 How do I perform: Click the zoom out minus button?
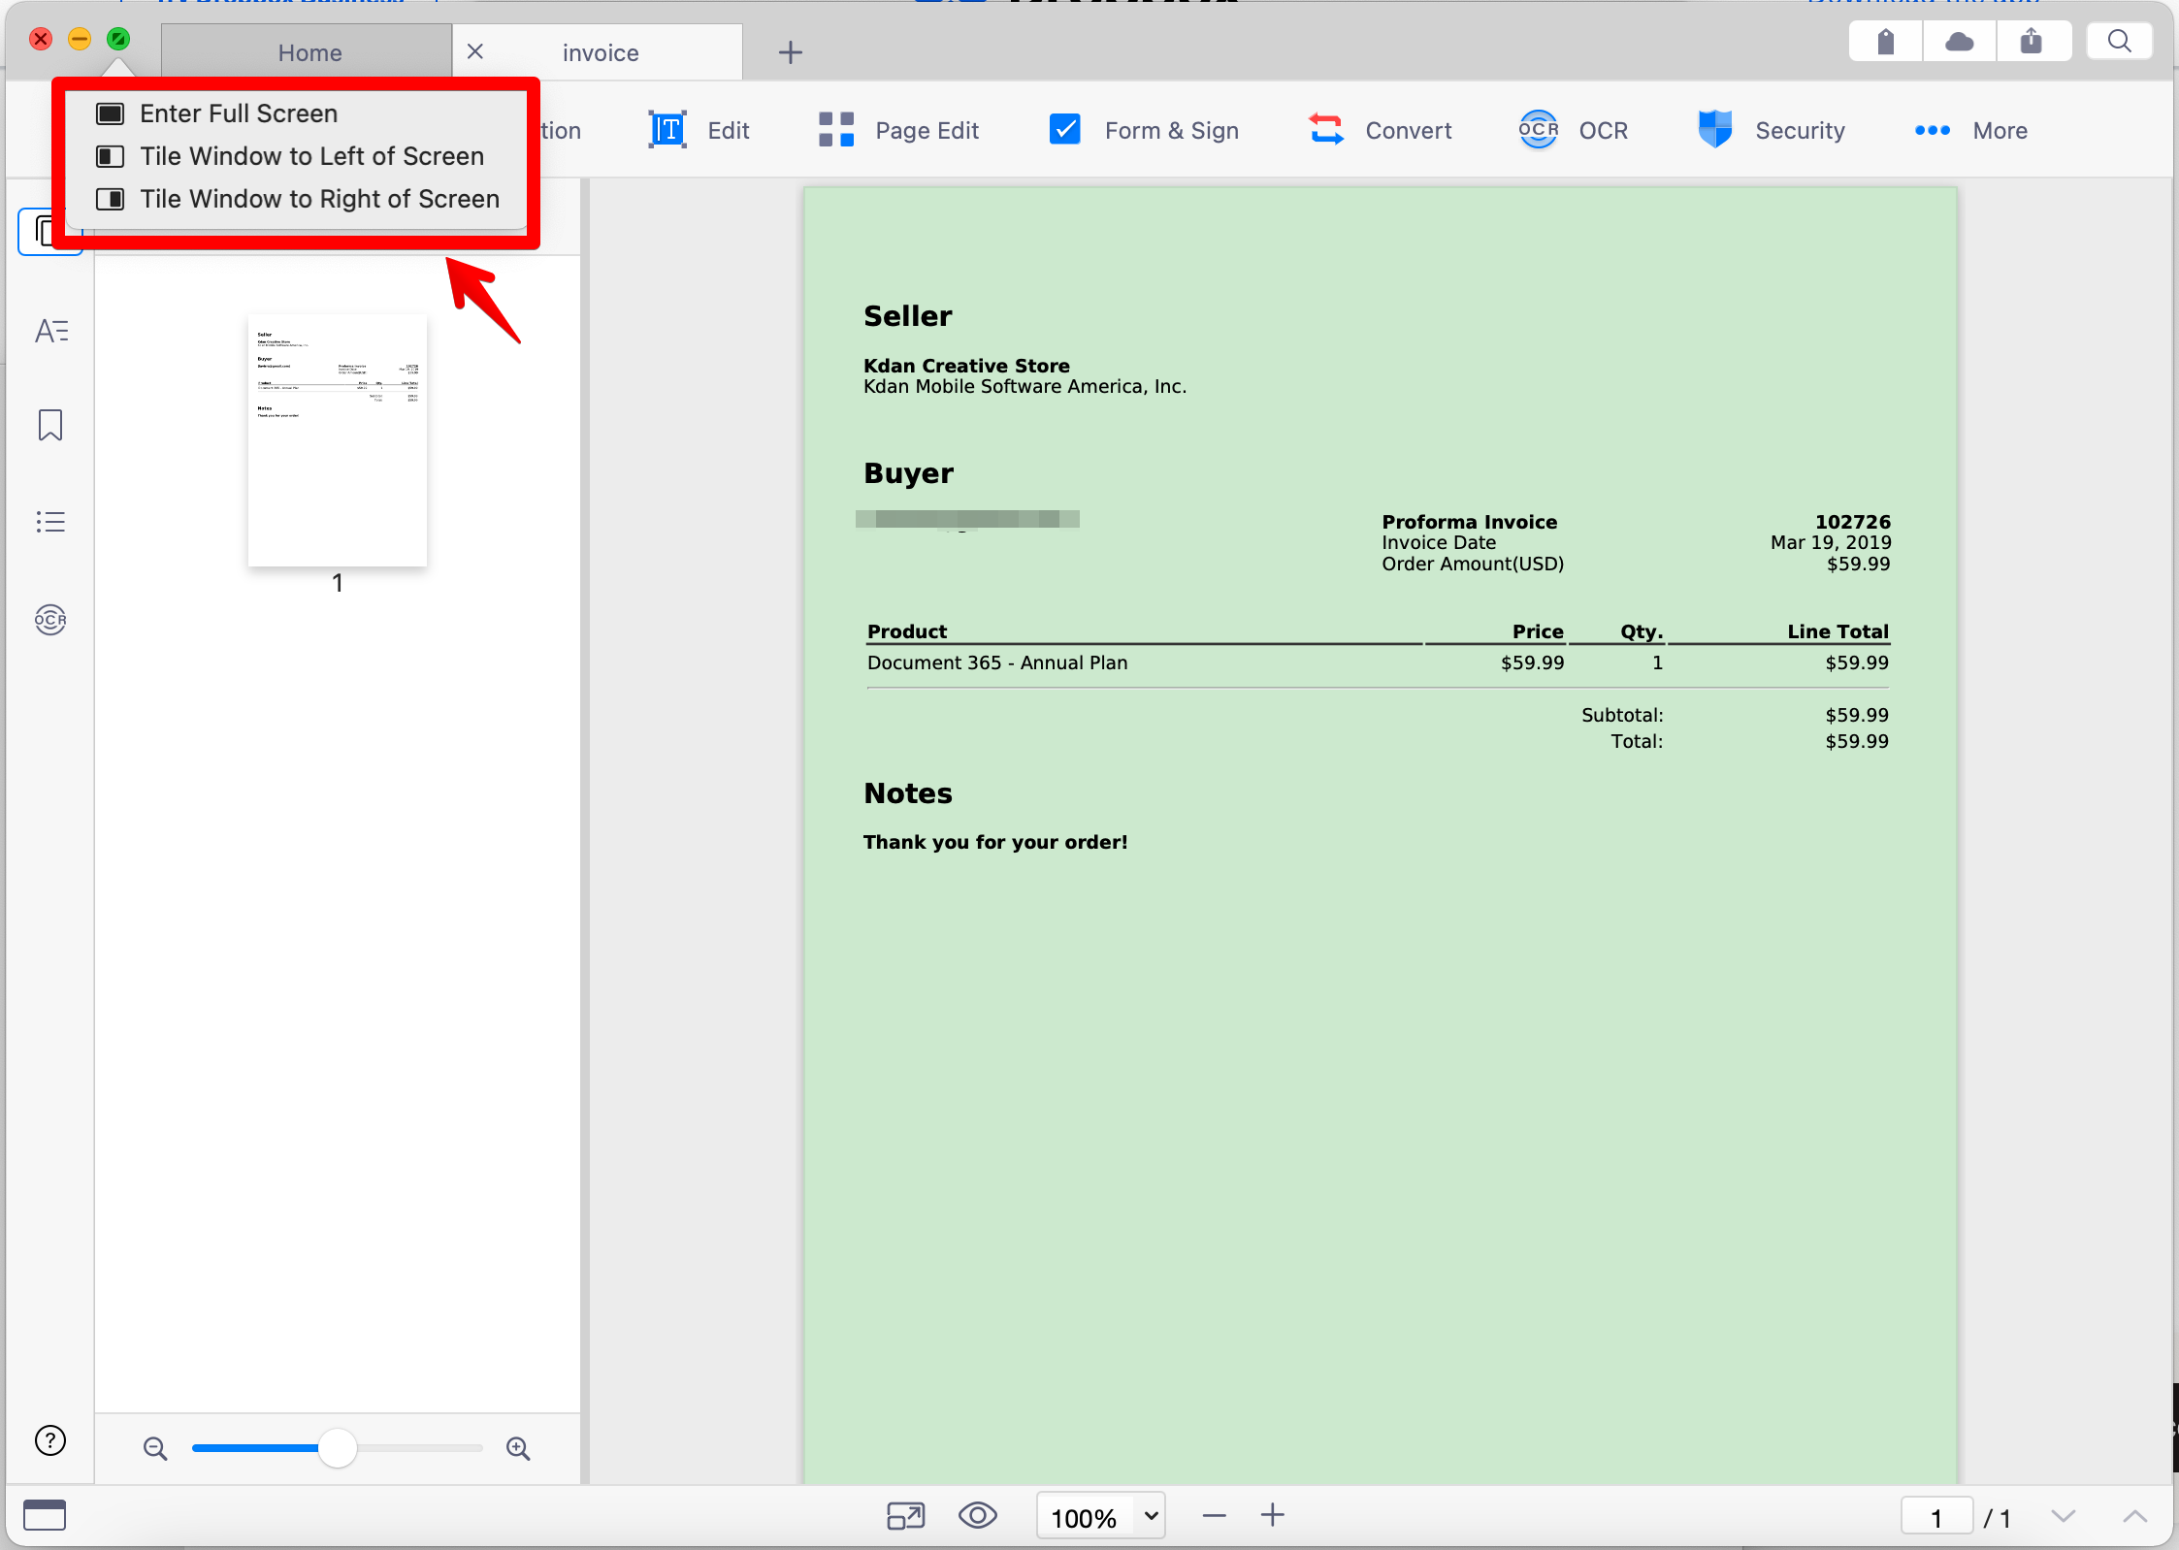[x=1215, y=1516]
